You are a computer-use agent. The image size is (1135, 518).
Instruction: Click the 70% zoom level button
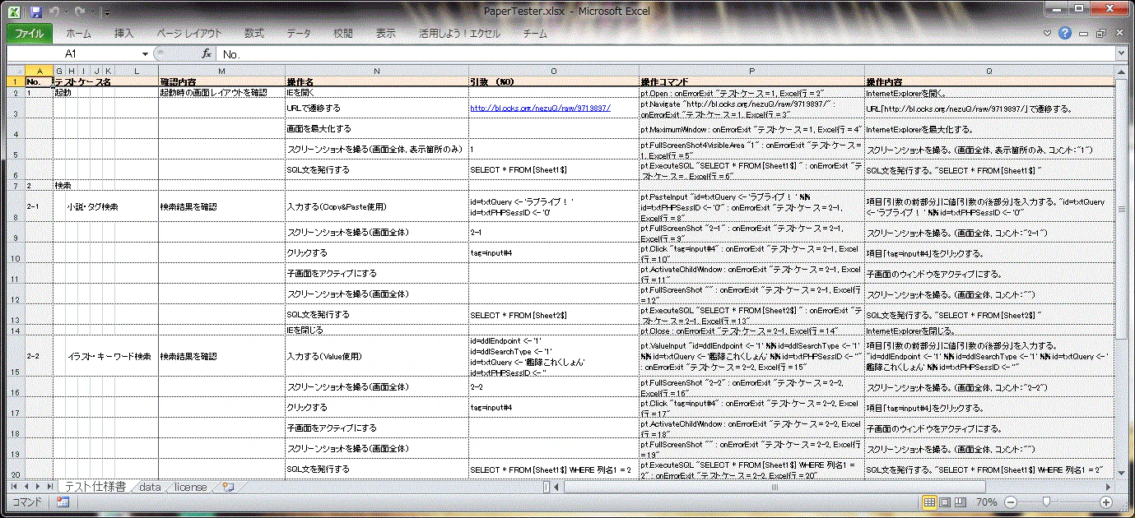coord(986,502)
